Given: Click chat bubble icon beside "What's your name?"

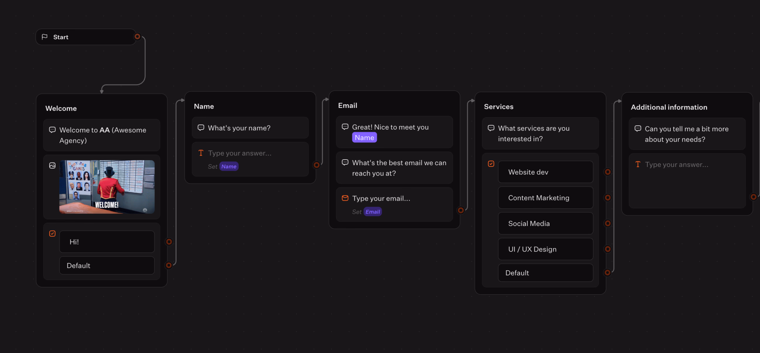Looking at the screenshot, I should point(201,127).
